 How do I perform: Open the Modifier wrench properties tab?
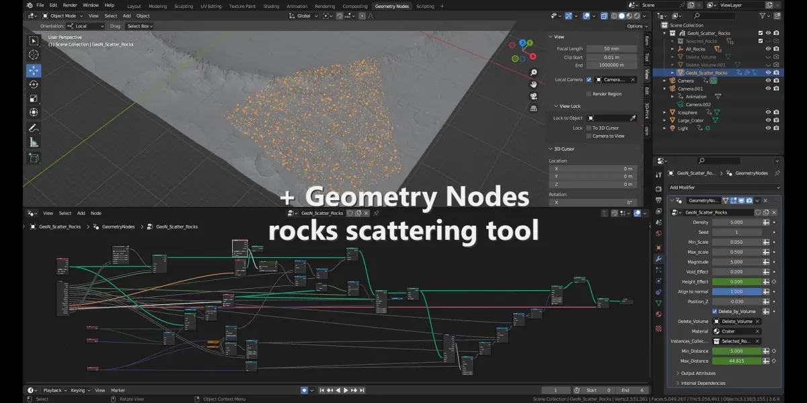click(658, 258)
